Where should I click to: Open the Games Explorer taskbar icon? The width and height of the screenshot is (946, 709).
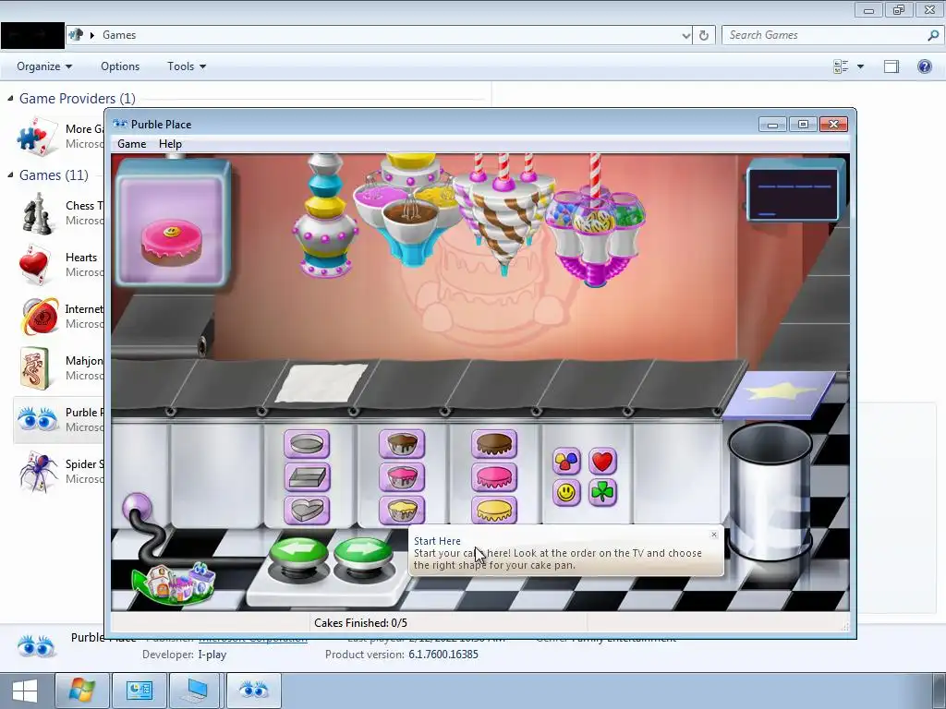point(139,691)
